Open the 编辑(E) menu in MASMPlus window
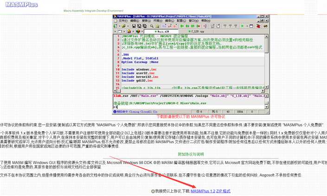Screen dimensions: 327x196 (135, 21)
